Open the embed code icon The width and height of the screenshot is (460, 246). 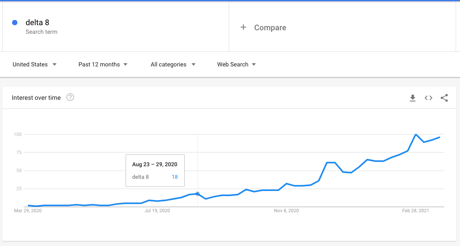click(x=428, y=98)
